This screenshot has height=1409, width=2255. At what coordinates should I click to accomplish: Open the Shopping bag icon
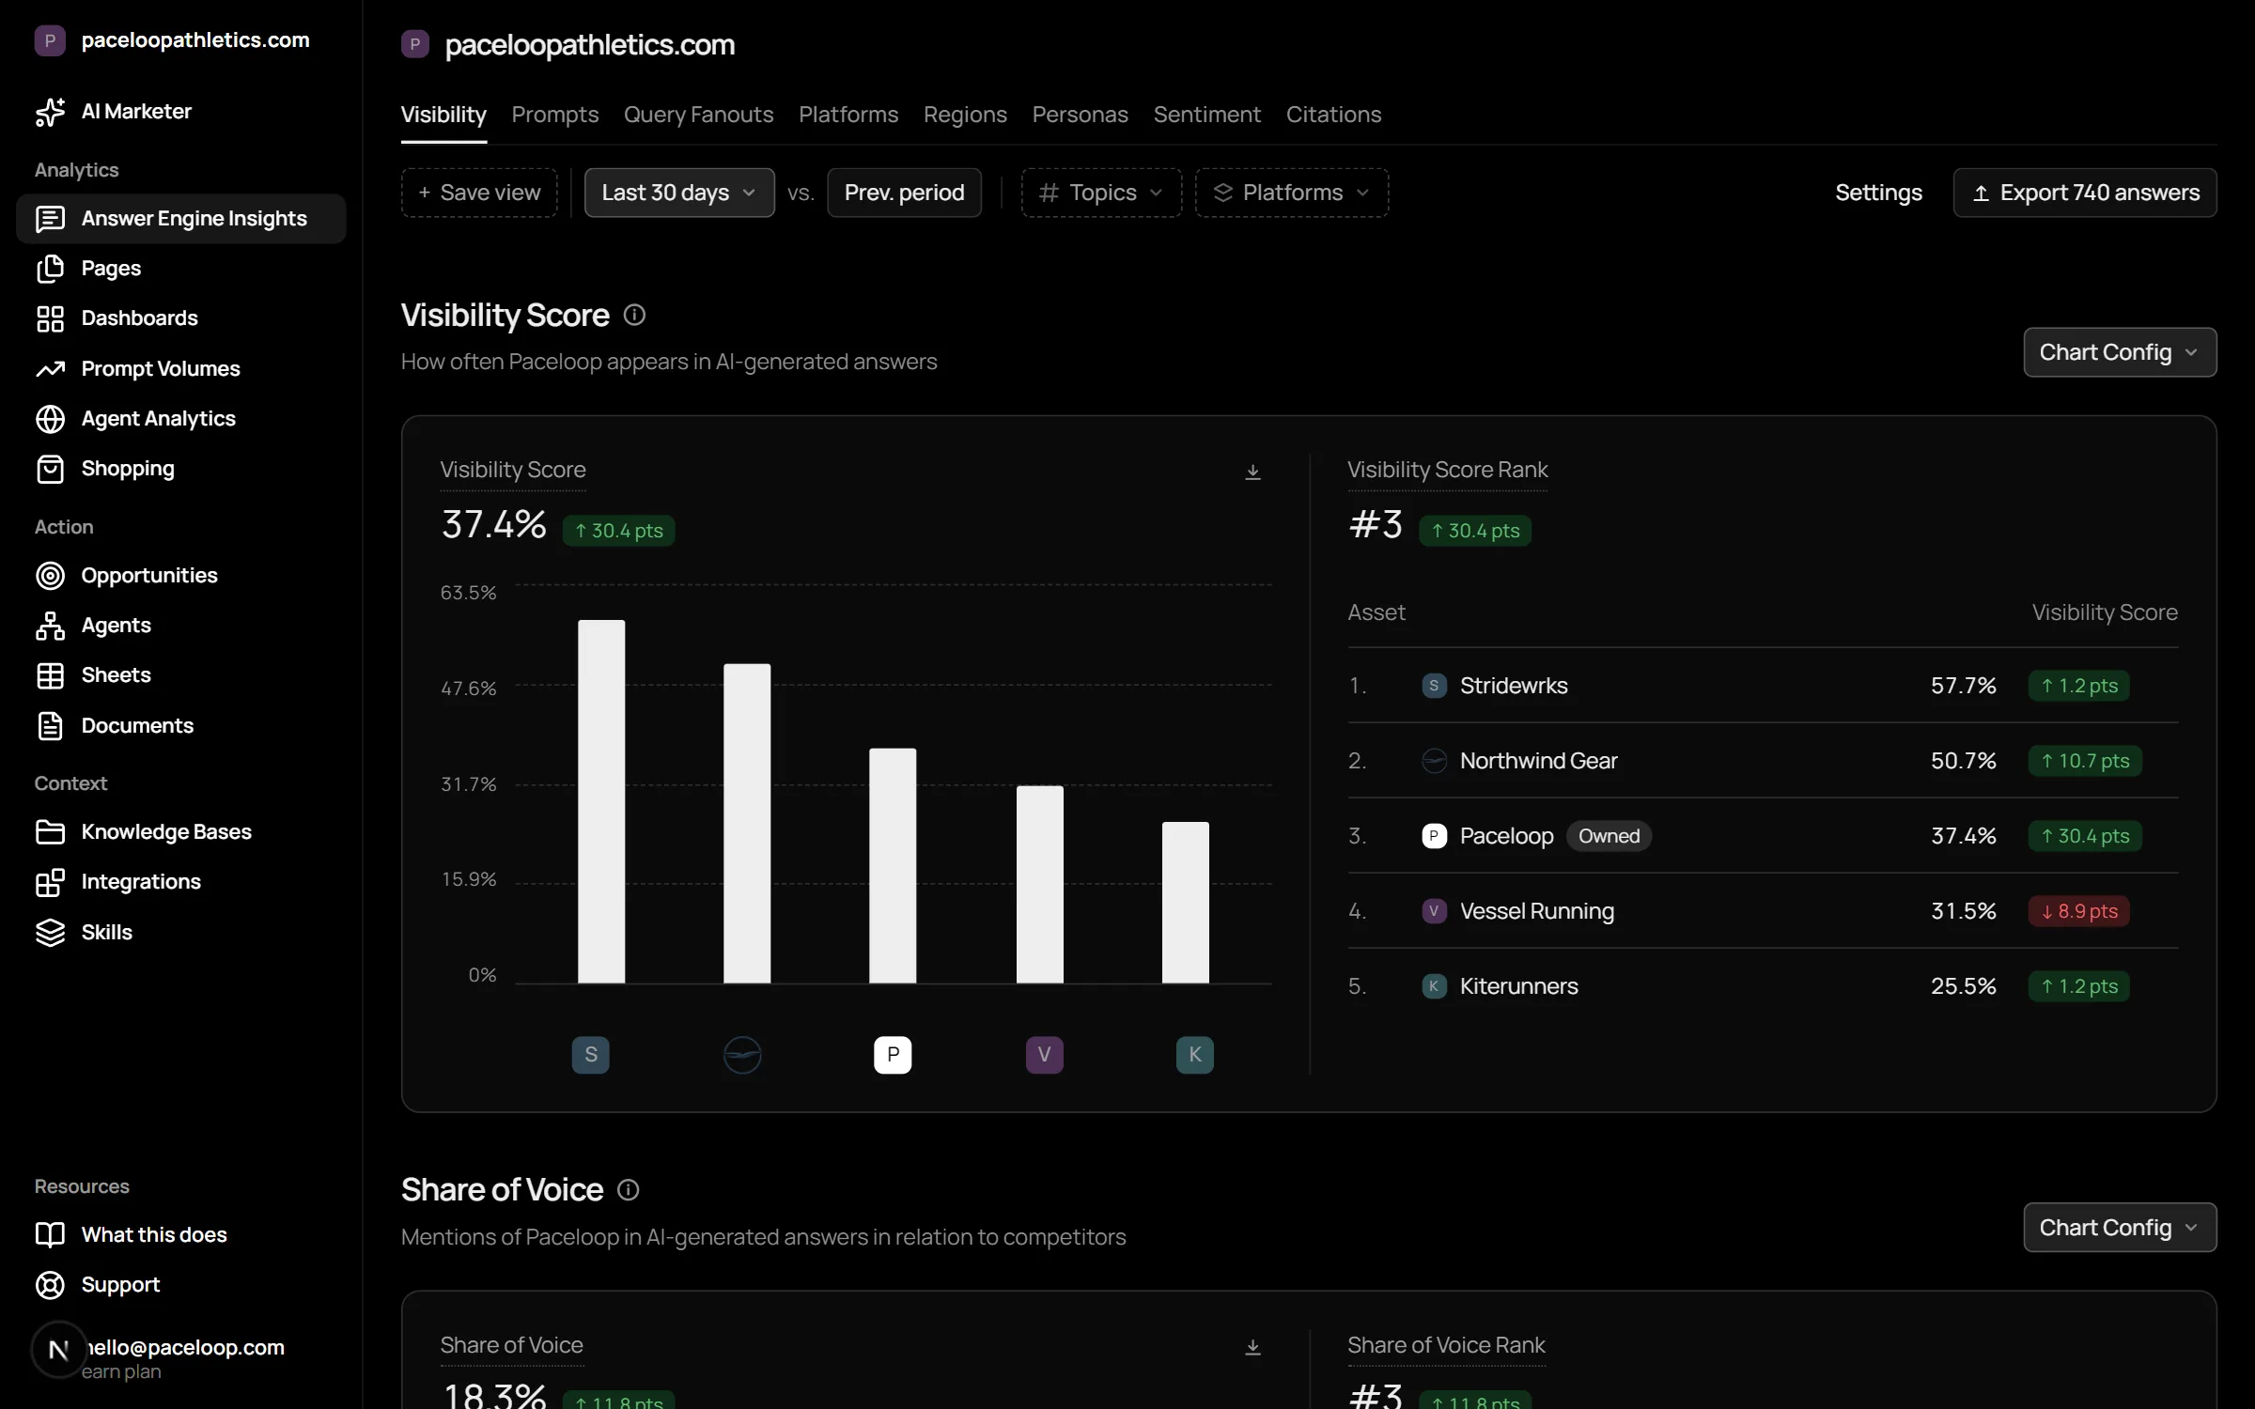click(50, 469)
